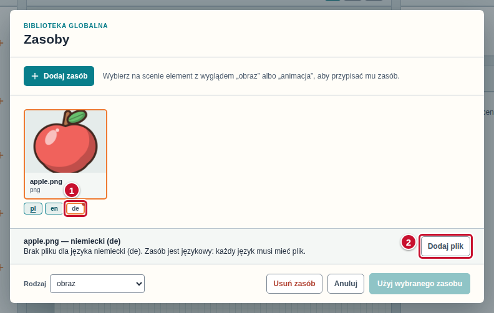Screen dimensions: 494x313
Task: Click the Biblioteka globalna header label
Action: click(x=66, y=26)
